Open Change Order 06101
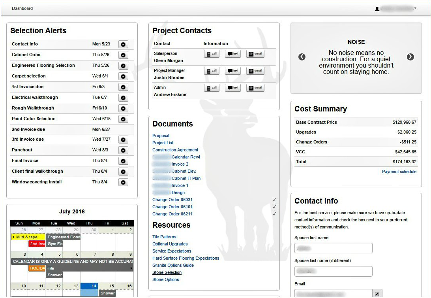Viewport: 431px width, 298px height. (x=172, y=207)
